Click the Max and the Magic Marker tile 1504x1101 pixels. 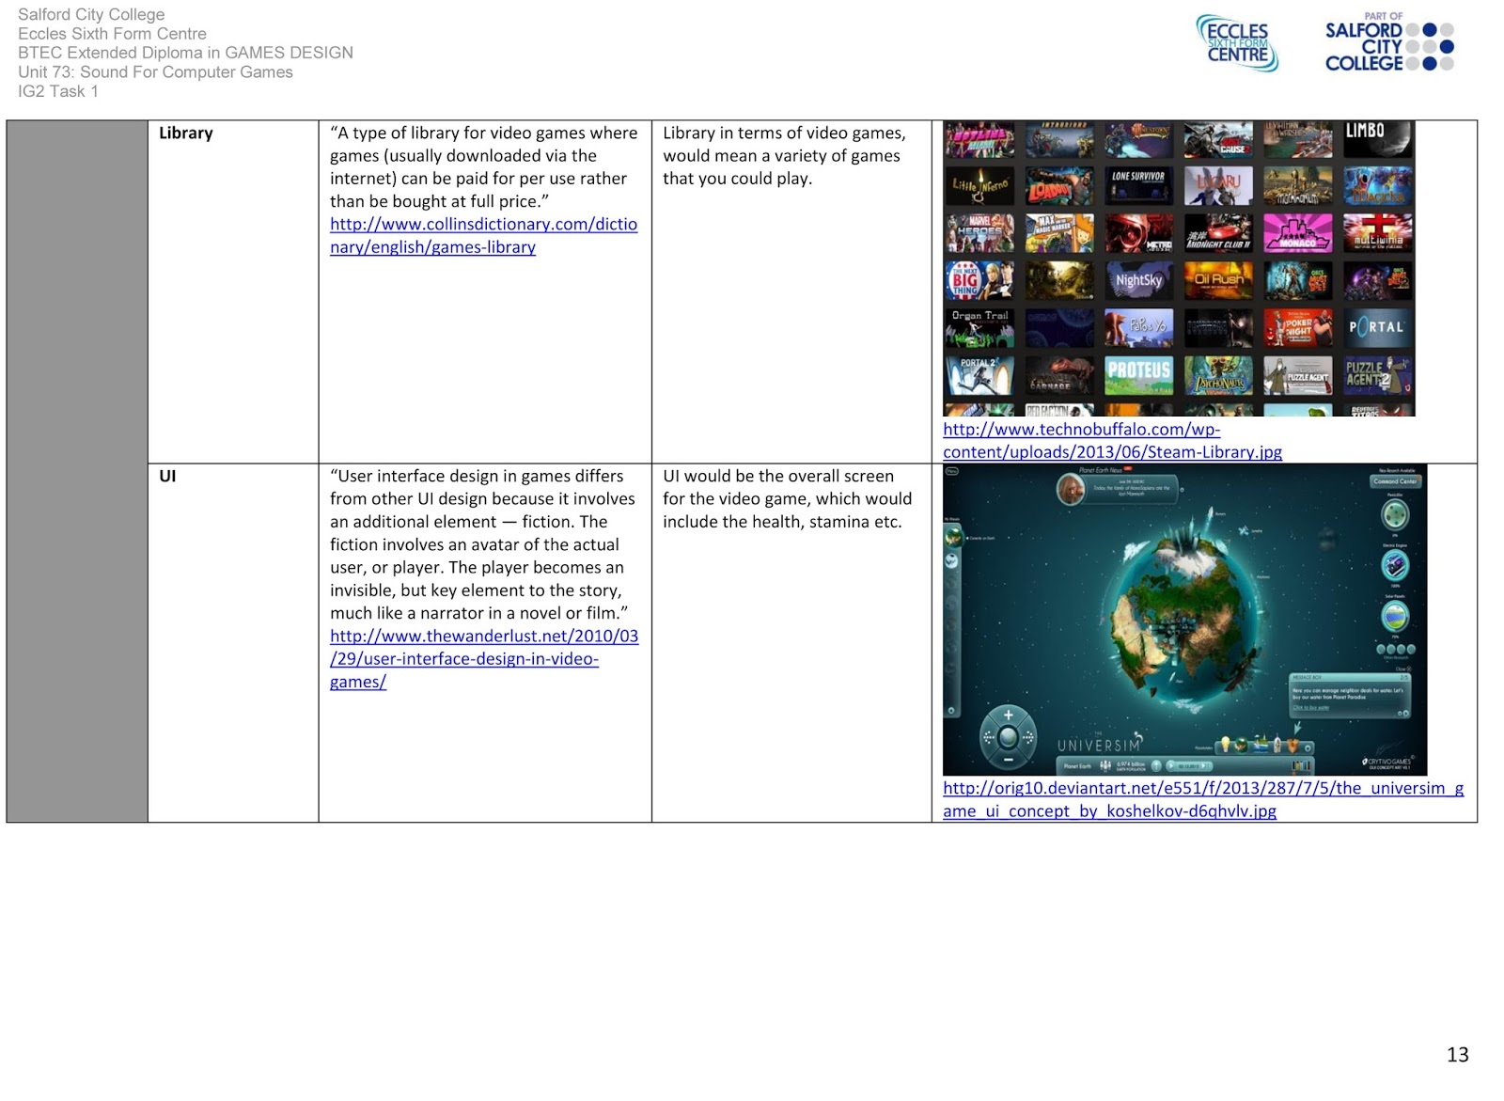[x=1059, y=233]
